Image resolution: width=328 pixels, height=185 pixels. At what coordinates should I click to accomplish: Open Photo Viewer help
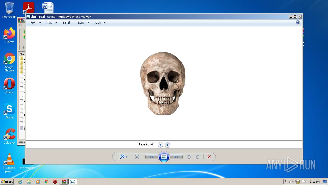(x=298, y=23)
